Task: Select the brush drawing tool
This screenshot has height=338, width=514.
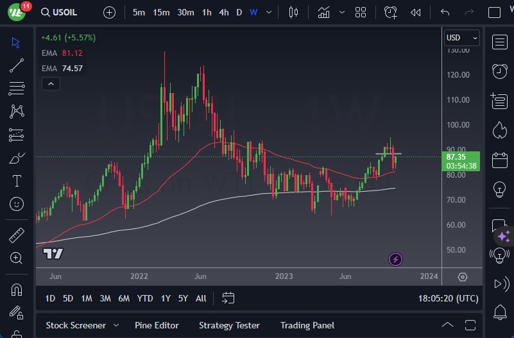Action: click(17, 158)
